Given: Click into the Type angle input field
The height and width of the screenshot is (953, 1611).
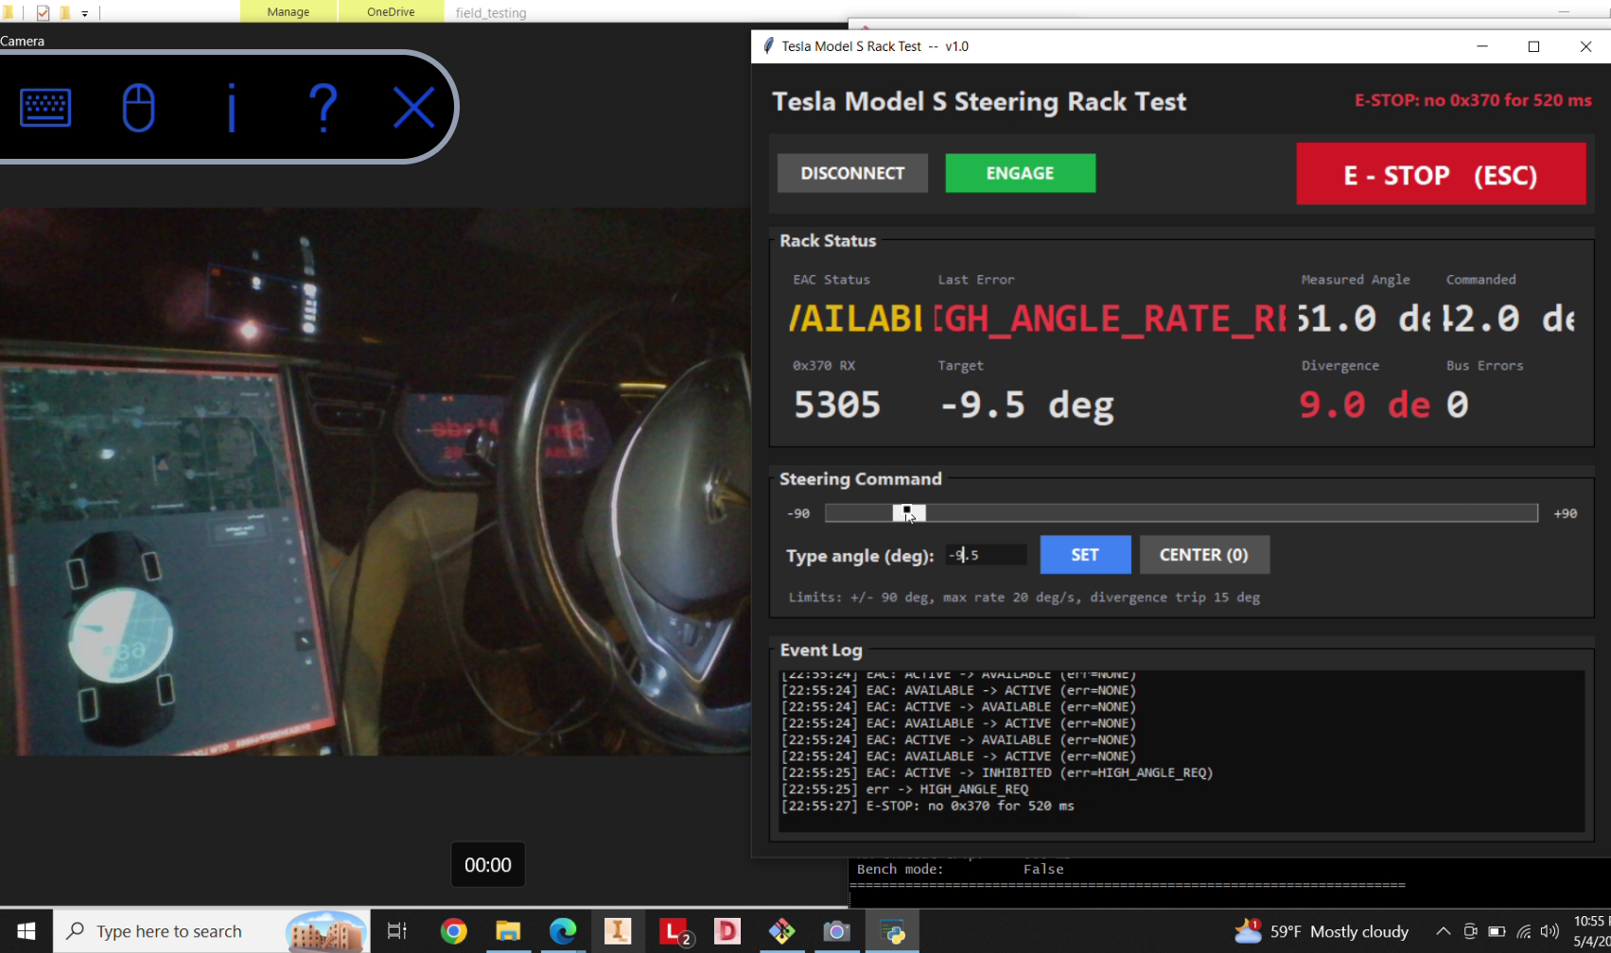Looking at the screenshot, I should point(986,555).
